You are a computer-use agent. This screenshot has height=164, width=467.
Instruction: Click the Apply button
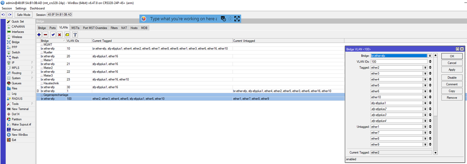pyautogui.click(x=452, y=69)
